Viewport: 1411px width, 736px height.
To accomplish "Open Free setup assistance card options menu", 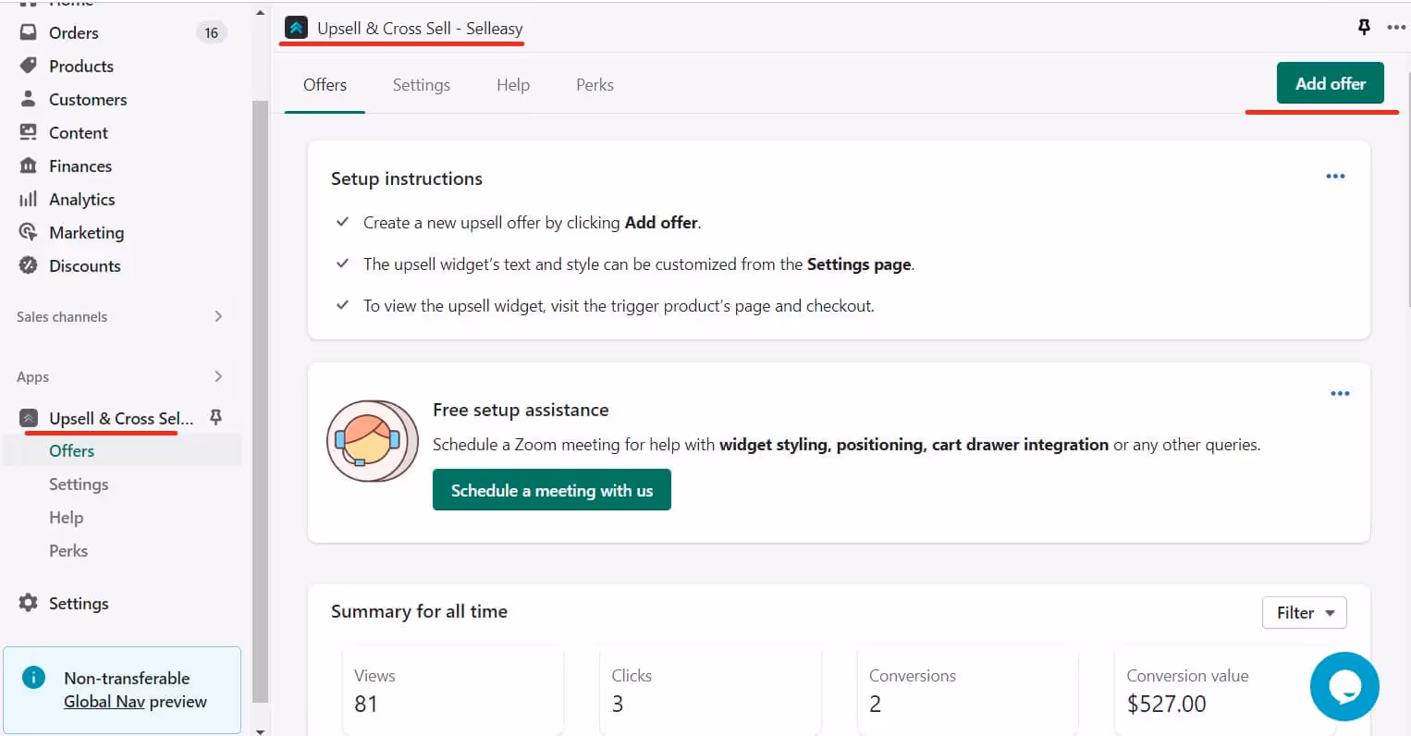I will 1340,393.
